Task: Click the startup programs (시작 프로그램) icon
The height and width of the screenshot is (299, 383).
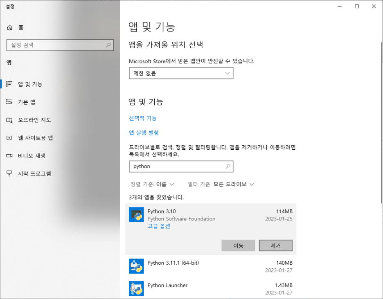Action: coord(9,173)
